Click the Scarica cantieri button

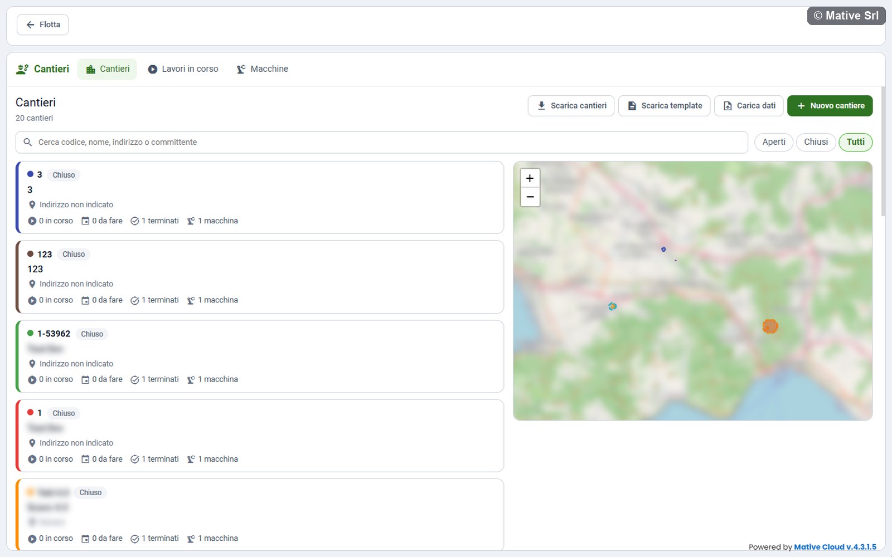[x=571, y=106]
